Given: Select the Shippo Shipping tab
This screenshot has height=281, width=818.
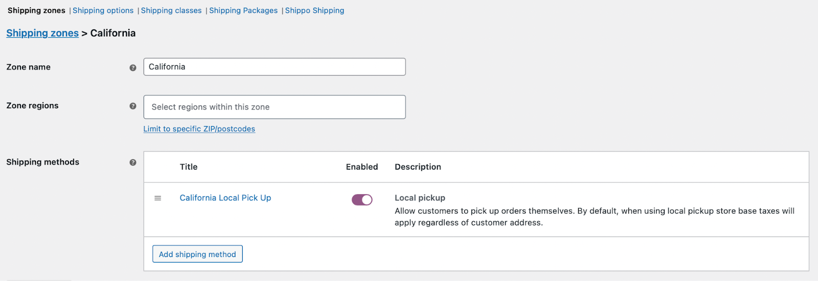Looking at the screenshot, I should pos(314,11).
